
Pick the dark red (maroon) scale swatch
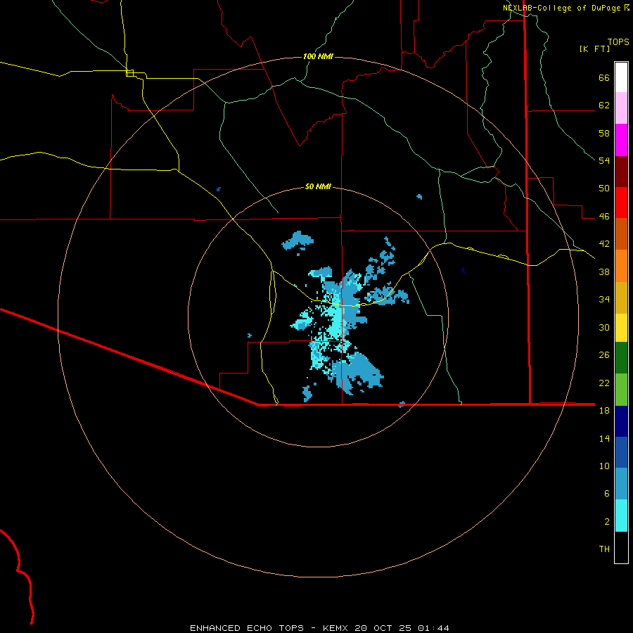click(621, 171)
